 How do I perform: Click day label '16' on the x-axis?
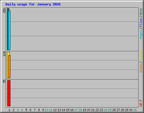point(72,110)
